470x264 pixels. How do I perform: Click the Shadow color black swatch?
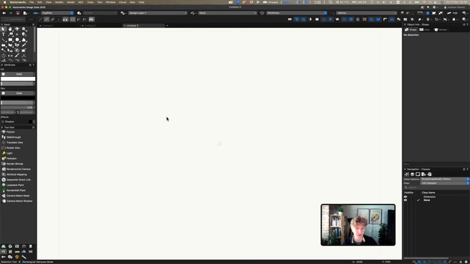[30, 122]
